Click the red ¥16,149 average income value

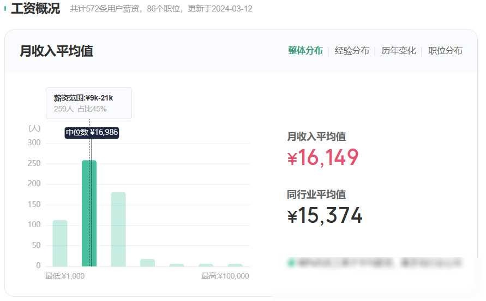323,158
